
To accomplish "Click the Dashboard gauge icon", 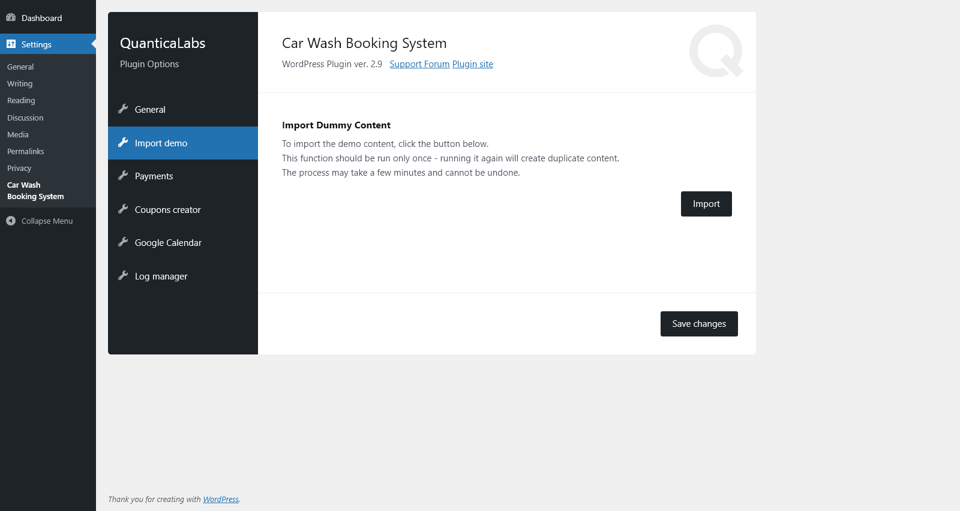I will point(11,17).
